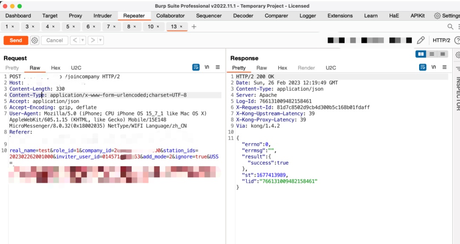Open previous request history dropdown
Viewport: 460px width, 244px height.
tap(83, 40)
